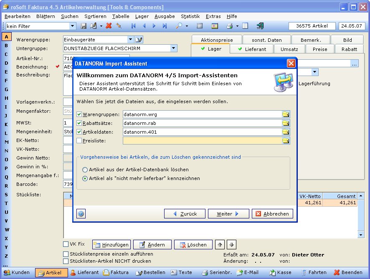Click the folder icon next to Preisliste

286,141
